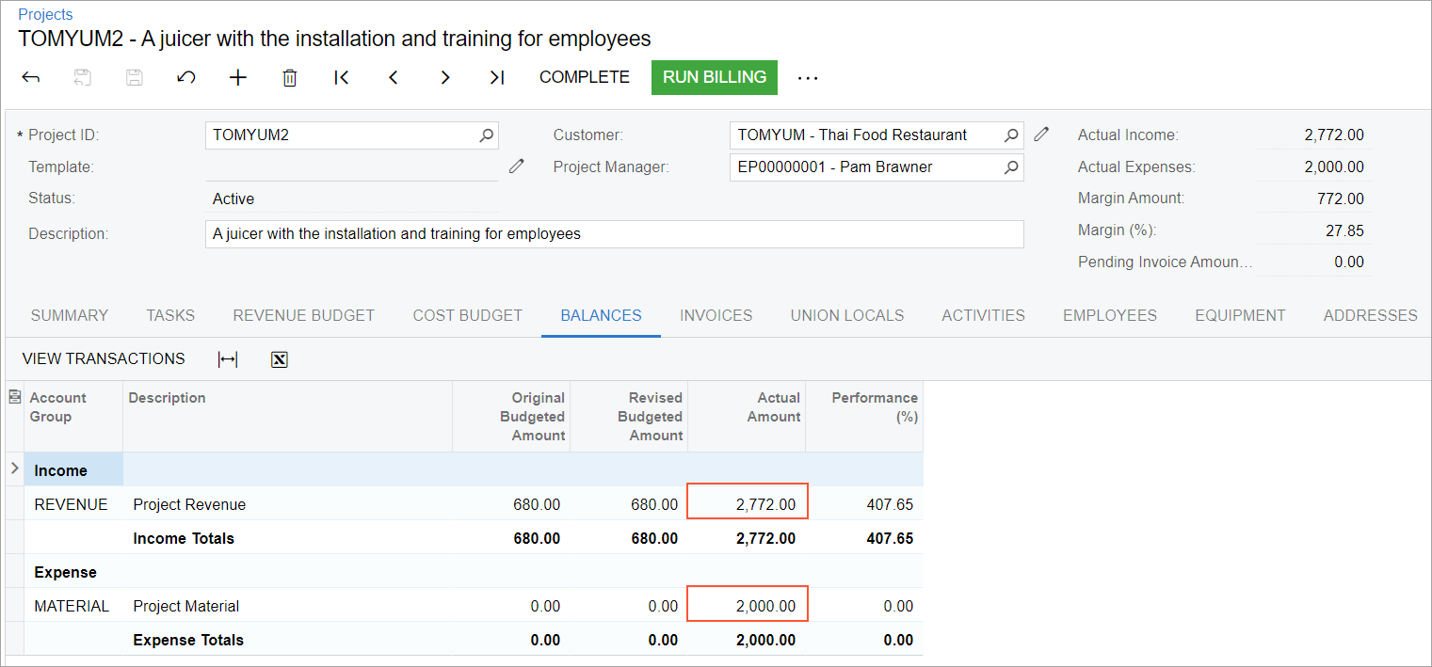1432x667 pixels.
Task: Click the delete trash can icon
Action: [290, 77]
